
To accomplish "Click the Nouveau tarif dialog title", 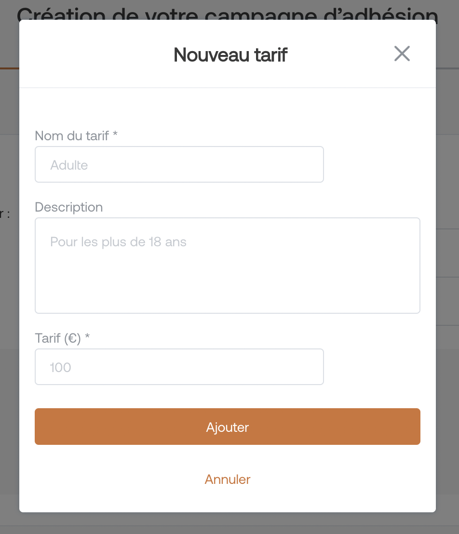I will point(230,54).
